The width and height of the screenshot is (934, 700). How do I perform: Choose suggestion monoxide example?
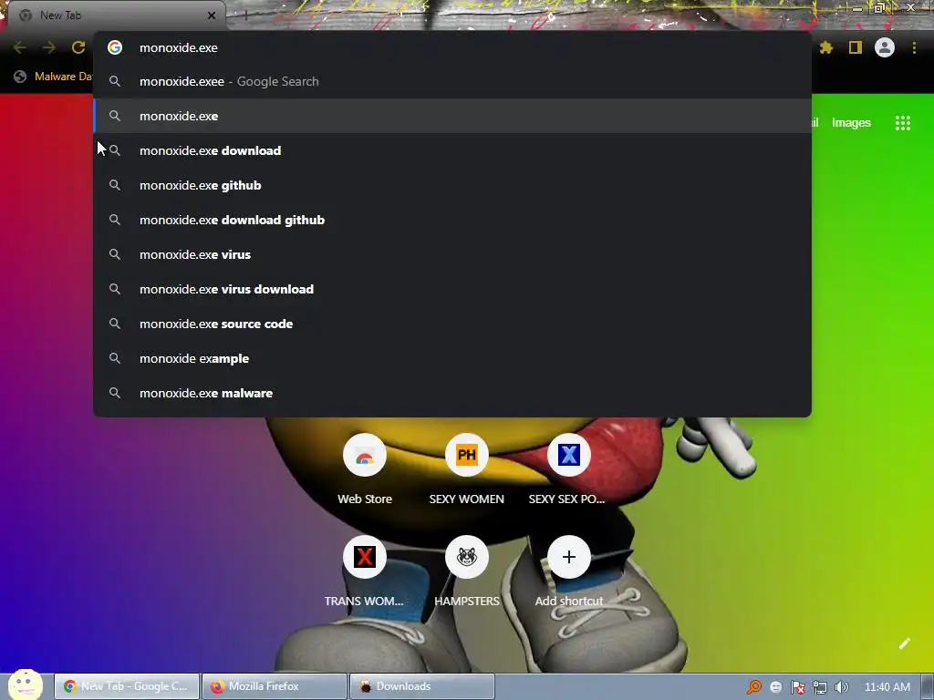[452, 358]
